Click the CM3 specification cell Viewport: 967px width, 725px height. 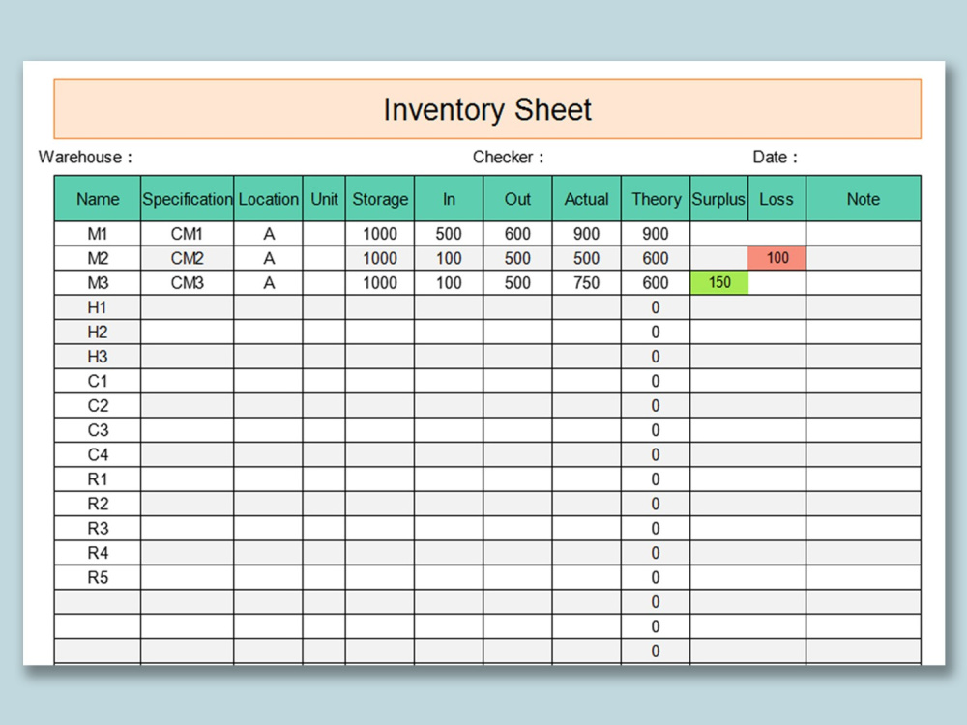click(188, 283)
